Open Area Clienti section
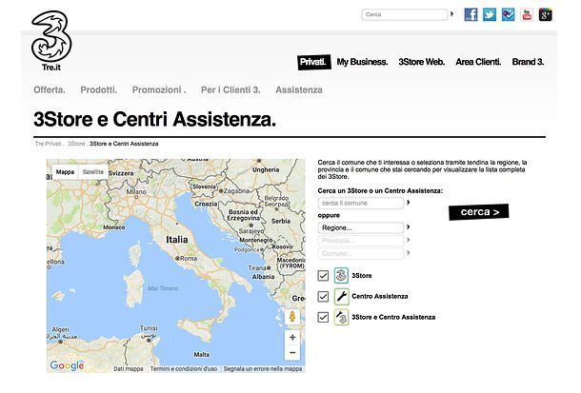Image resolution: width=581 pixels, height=393 pixels. click(478, 62)
